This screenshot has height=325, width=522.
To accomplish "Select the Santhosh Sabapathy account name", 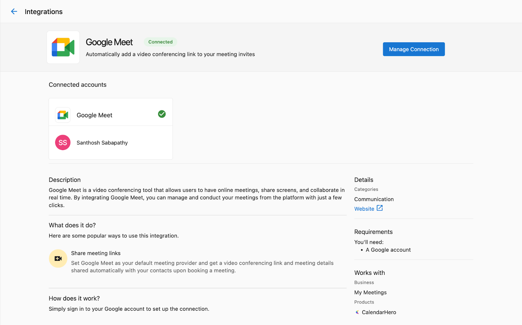I will [102, 143].
